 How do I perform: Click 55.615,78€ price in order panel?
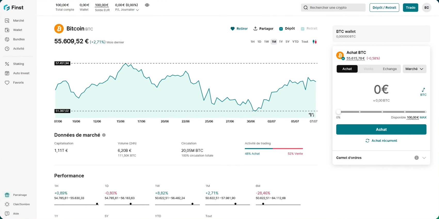click(x=355, y=59)
